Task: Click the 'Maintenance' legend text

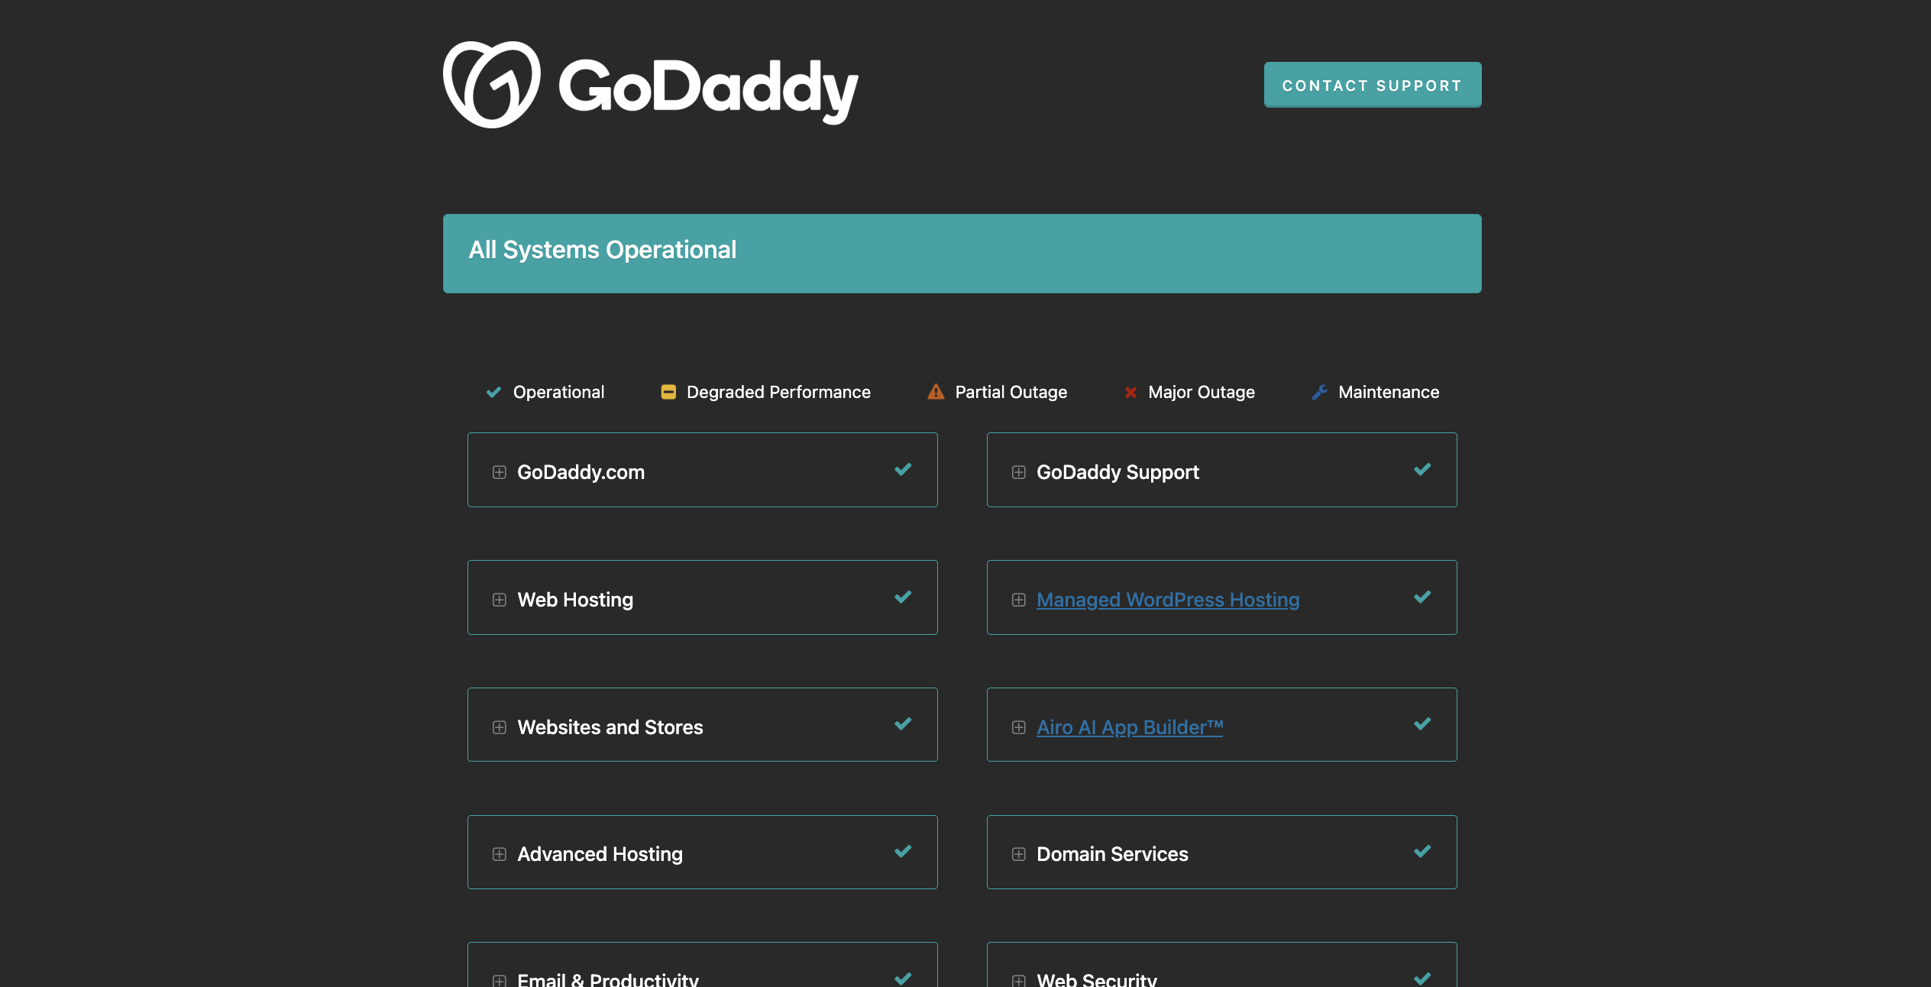Action: [1389, 392]
